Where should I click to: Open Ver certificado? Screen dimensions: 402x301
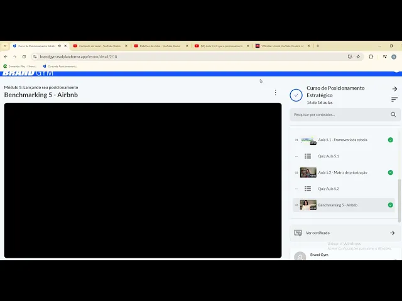(345, 233)
